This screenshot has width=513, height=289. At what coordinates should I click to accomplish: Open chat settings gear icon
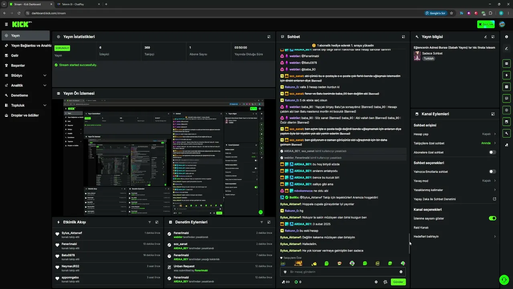pos(376,282)
